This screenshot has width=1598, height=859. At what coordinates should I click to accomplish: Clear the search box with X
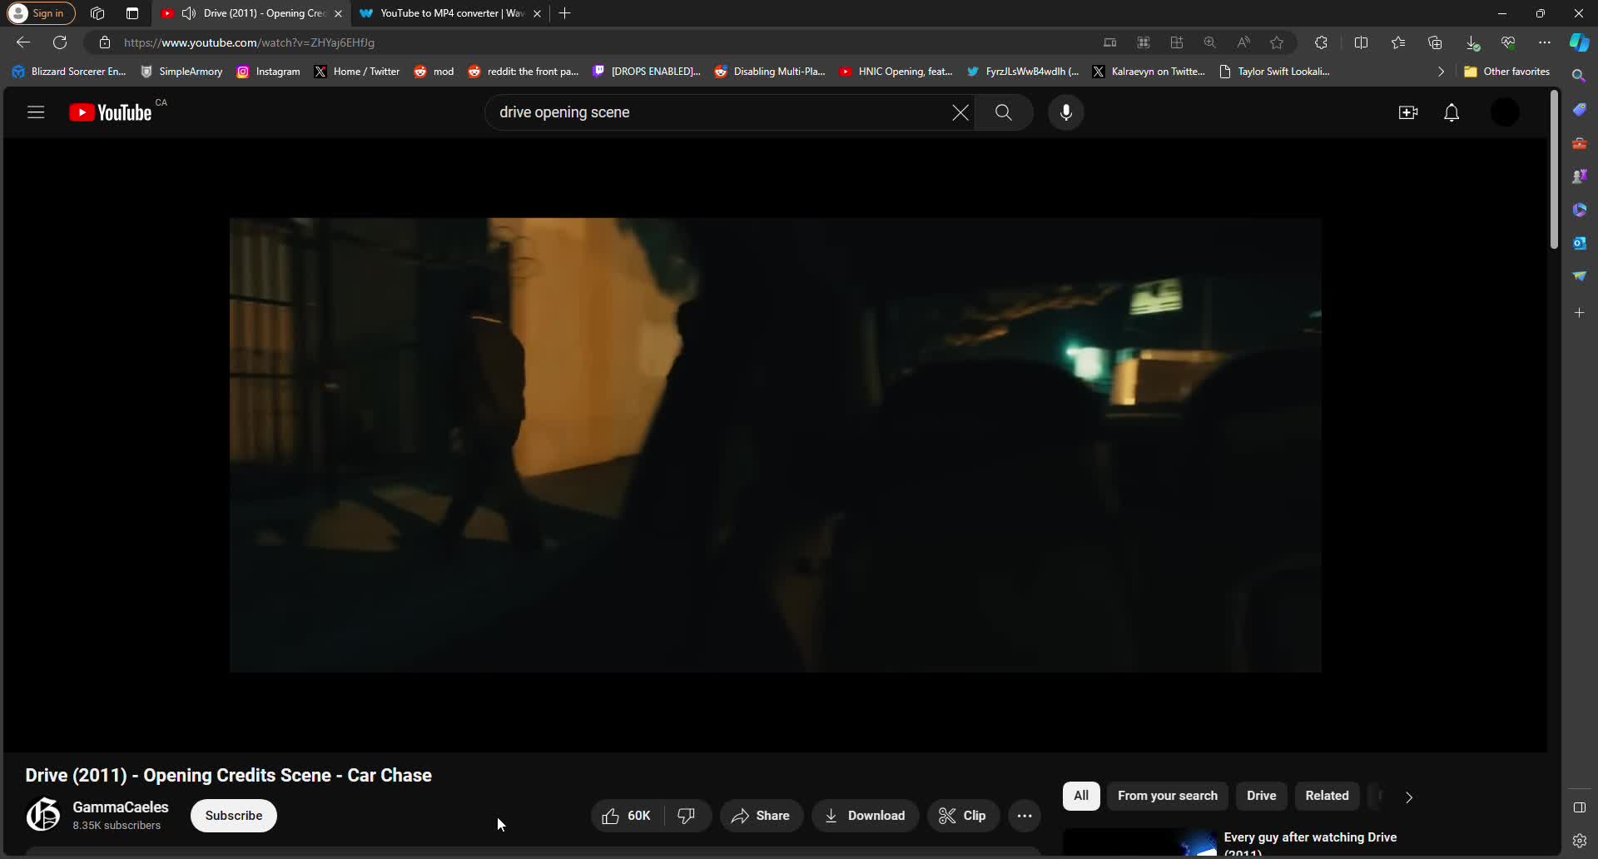[960, 112]
